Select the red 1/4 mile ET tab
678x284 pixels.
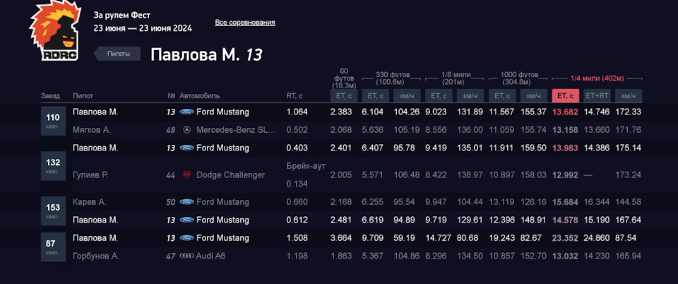click(x=565, y=96)
